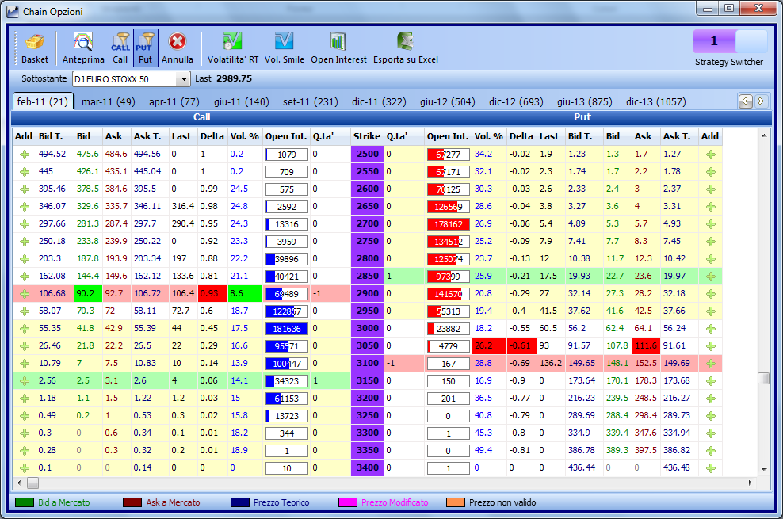Click the vertical scrollbar down arrow
The height and width of the screenshot is (519, 783).
pos(763,469)
